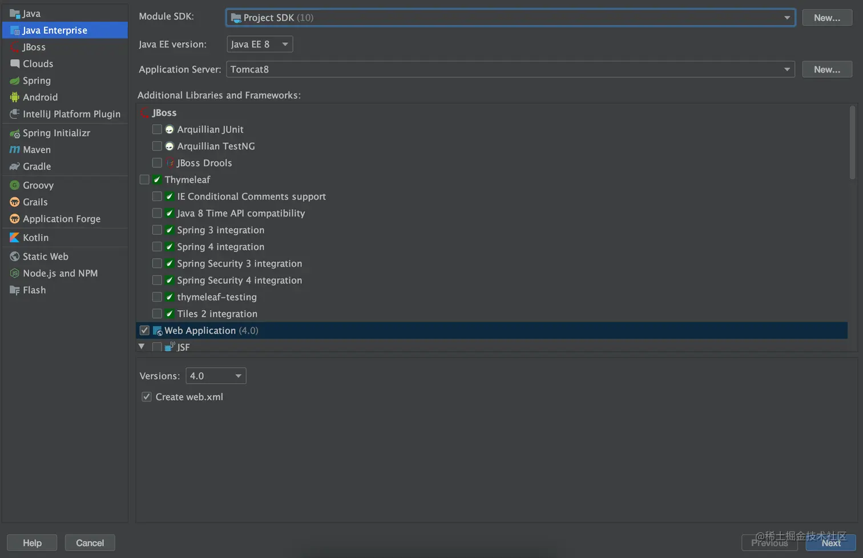
Task: Click the Arquillian TestNG framework icon
Action: (x=170, y=146)
